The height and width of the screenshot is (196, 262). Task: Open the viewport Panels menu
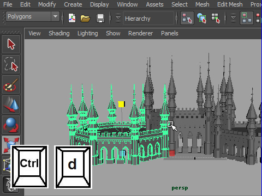click(x=169, y=33)
